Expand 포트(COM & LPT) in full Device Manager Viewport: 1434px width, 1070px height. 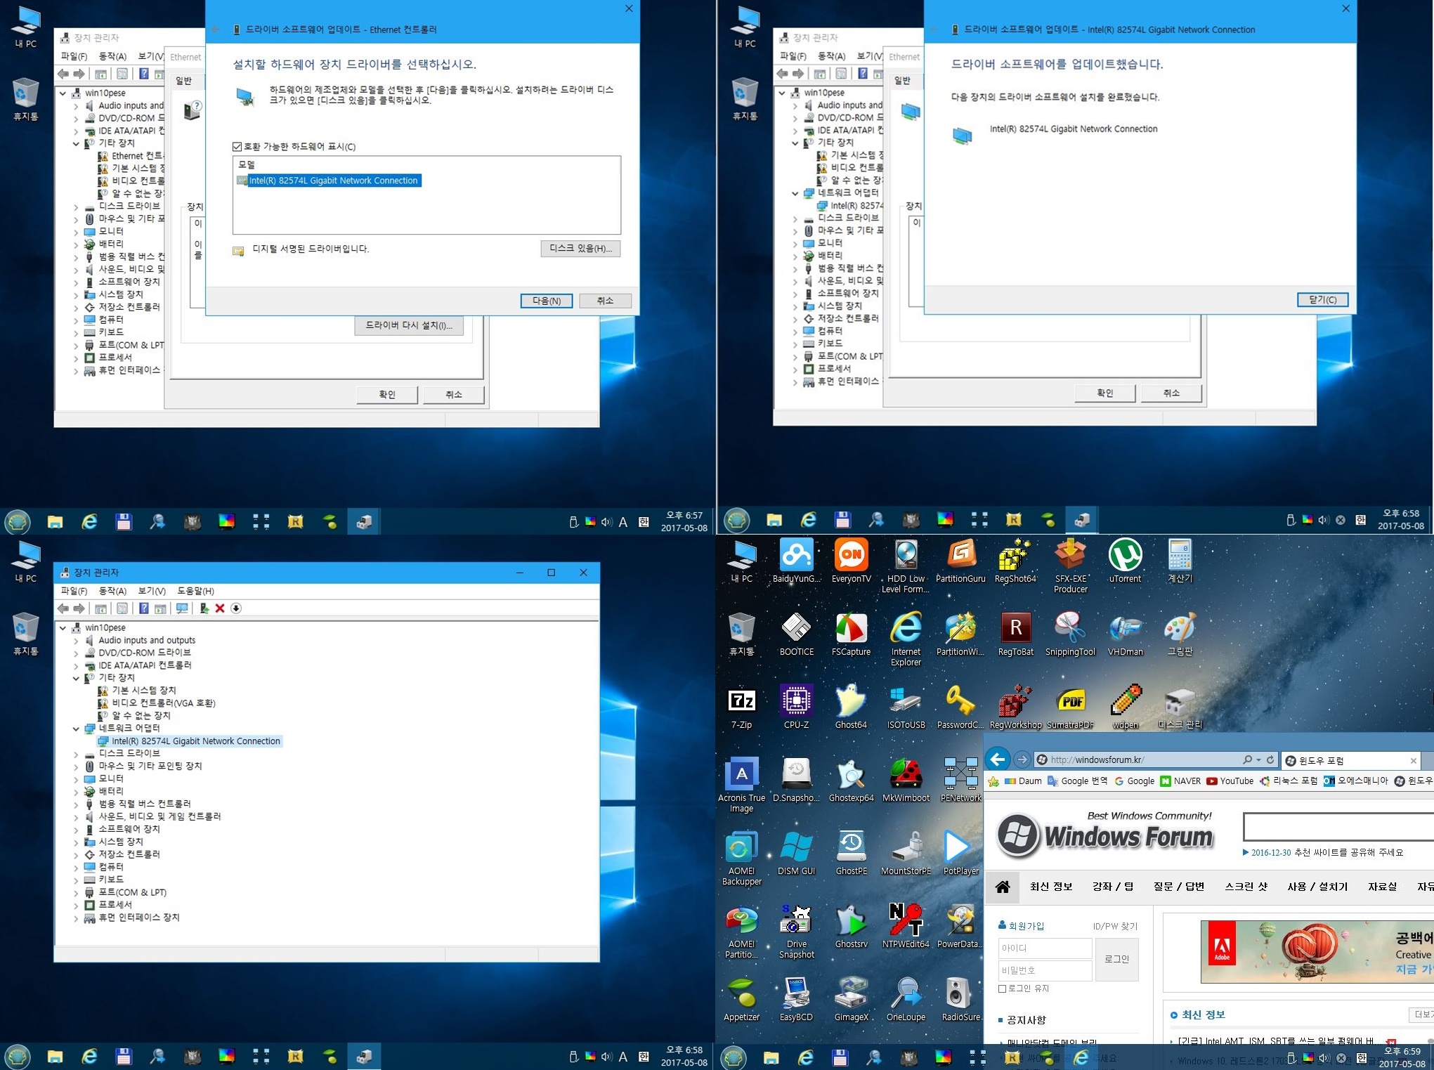76,893
